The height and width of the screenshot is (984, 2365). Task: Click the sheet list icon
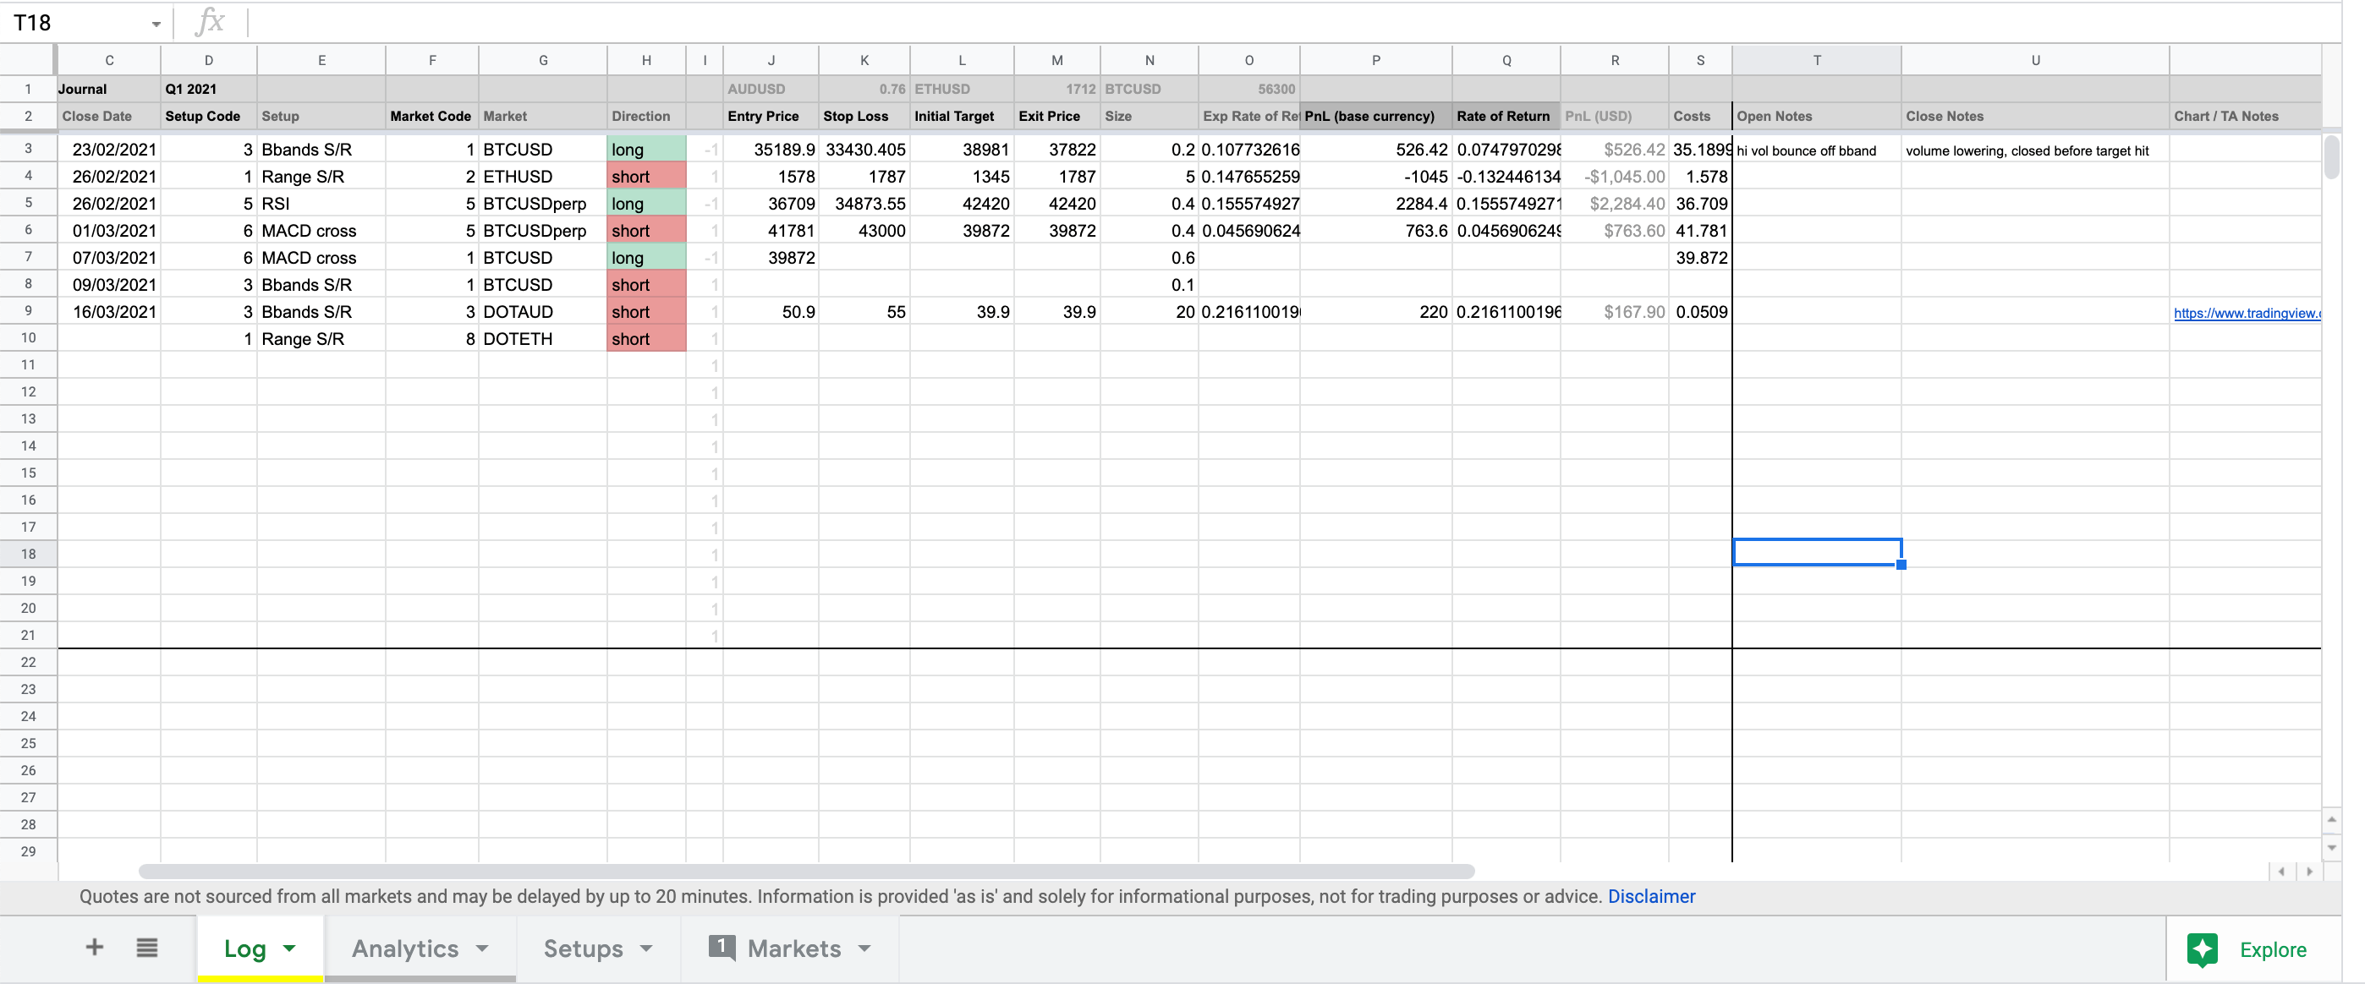click(146, 948)
